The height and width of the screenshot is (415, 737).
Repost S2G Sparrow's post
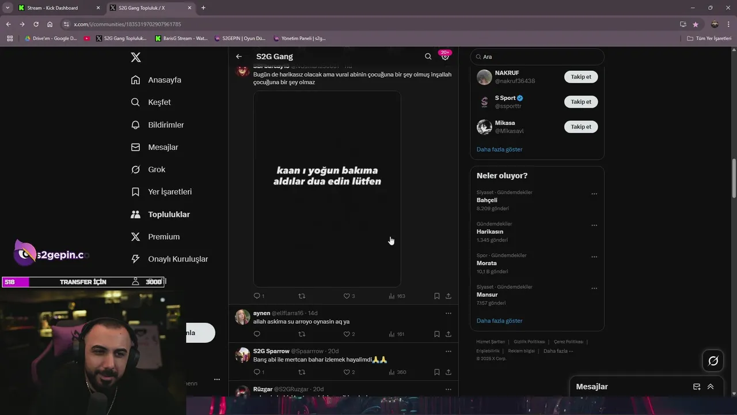coord(302,372)
